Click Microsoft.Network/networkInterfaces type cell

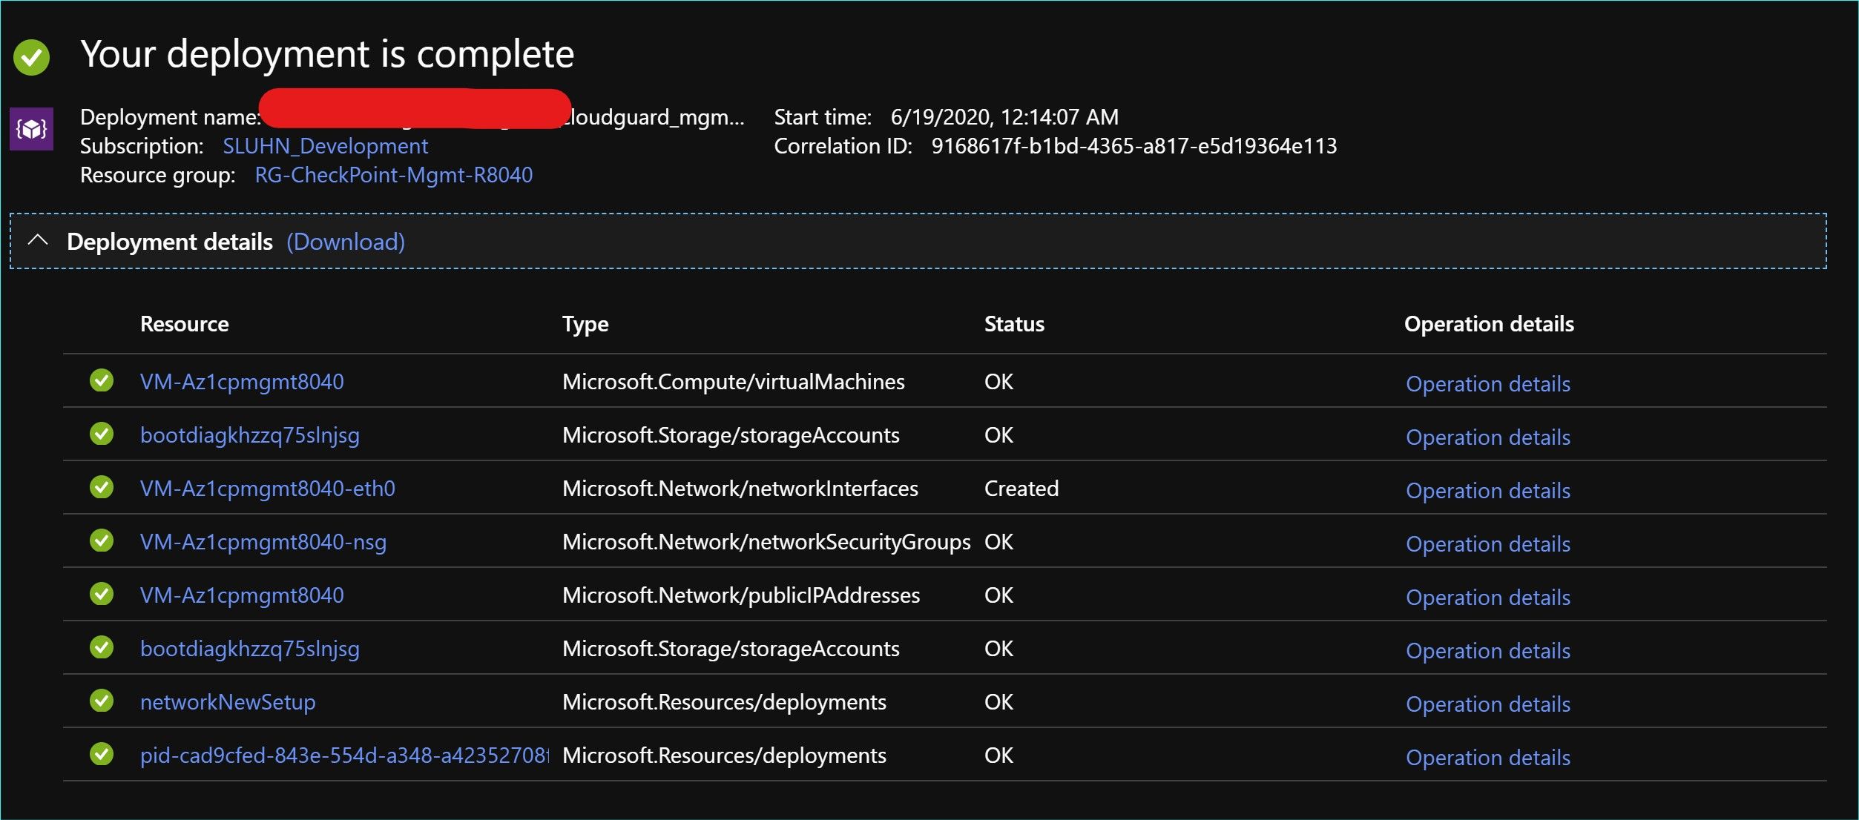click(x=740, y=489)
